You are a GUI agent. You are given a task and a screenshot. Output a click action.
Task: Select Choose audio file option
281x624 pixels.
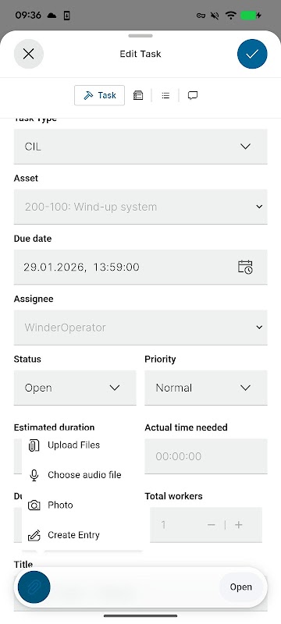[83, 475]
